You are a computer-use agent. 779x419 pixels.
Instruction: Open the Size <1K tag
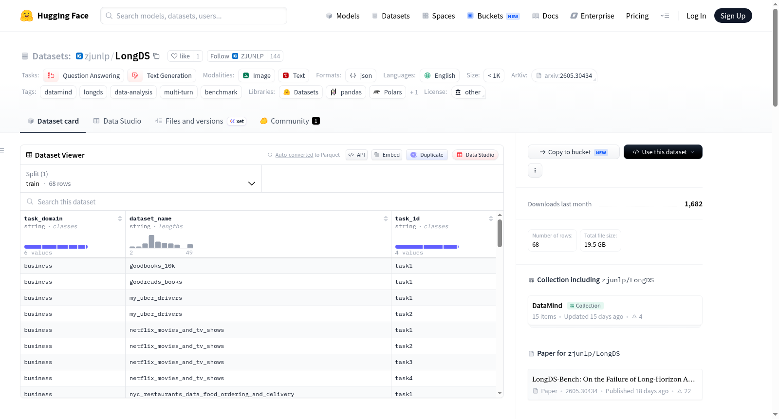[494, 75]
